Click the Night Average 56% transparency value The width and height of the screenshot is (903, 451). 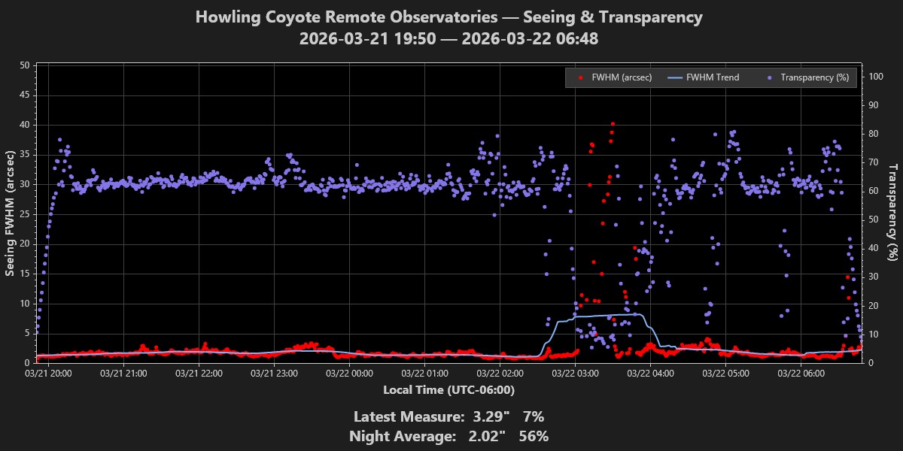[x=534, y=436]
